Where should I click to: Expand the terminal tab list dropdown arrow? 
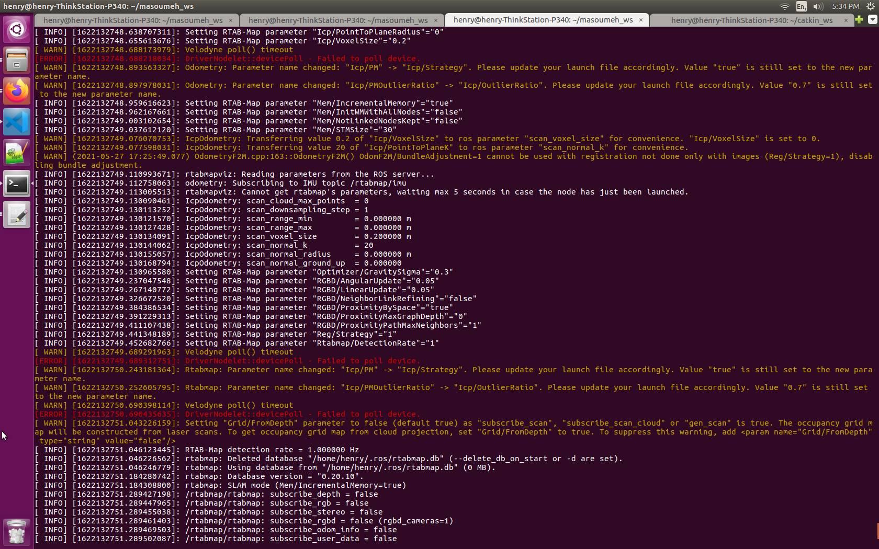point(872,20)
